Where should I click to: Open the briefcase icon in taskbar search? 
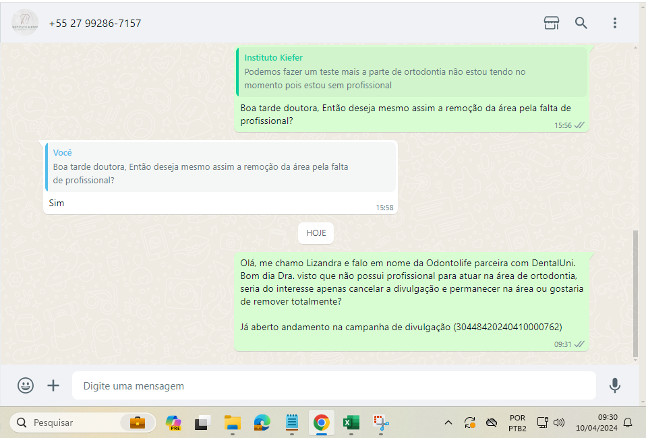[137, 423]
